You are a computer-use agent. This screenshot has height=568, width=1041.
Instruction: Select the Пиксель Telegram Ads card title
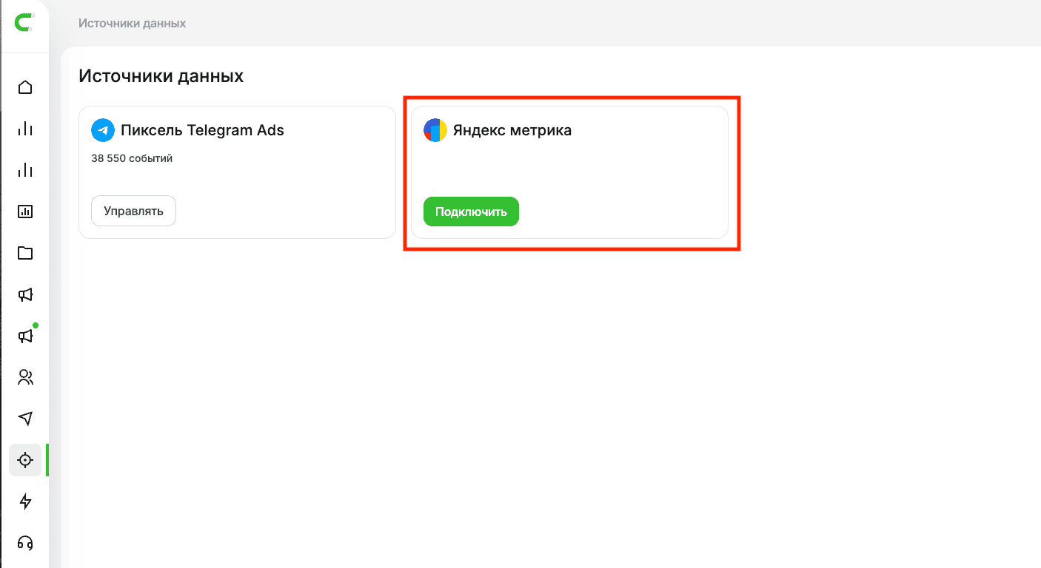point(202,130)
